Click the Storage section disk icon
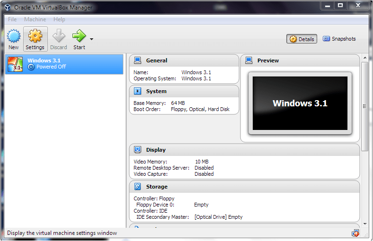The height and width of the screenshot is (241, 373). tap(138, 187)
